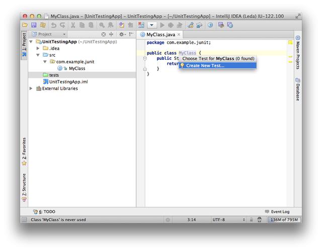Toggle the read-only lock icon
The width and height of the screenshot is (322, 251).
(251, 220)
